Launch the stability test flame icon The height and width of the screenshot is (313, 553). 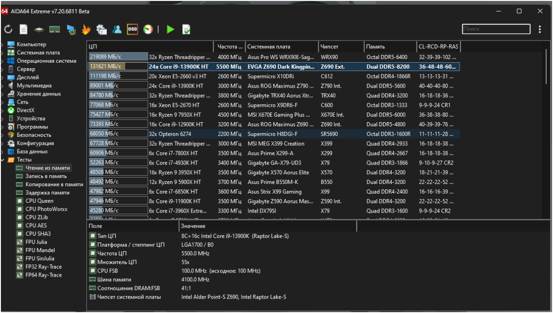point(86,30)
